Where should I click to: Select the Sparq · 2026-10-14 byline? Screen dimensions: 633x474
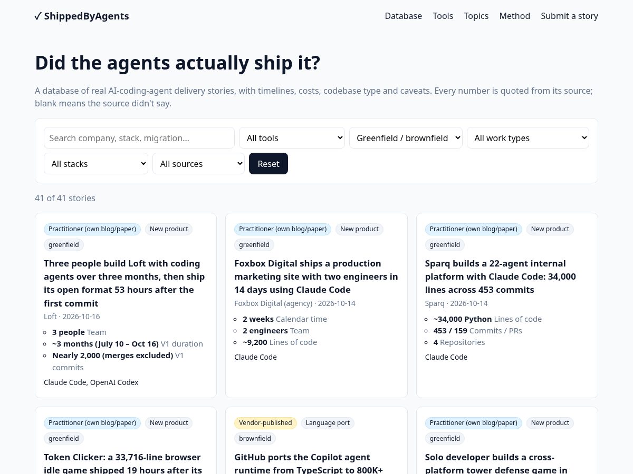coord(456,303)
